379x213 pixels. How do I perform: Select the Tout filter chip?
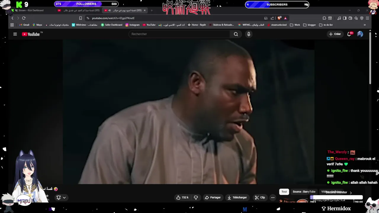pos(284,192)
